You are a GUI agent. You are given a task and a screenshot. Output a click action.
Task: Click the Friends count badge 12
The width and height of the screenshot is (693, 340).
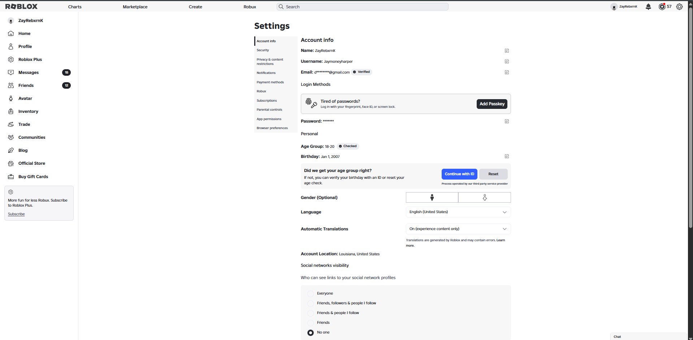pos(66,85)
